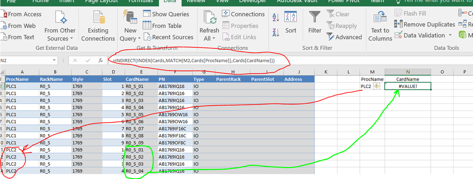
Task: Open the Review ribbon tab
Action: coord(196,1)
